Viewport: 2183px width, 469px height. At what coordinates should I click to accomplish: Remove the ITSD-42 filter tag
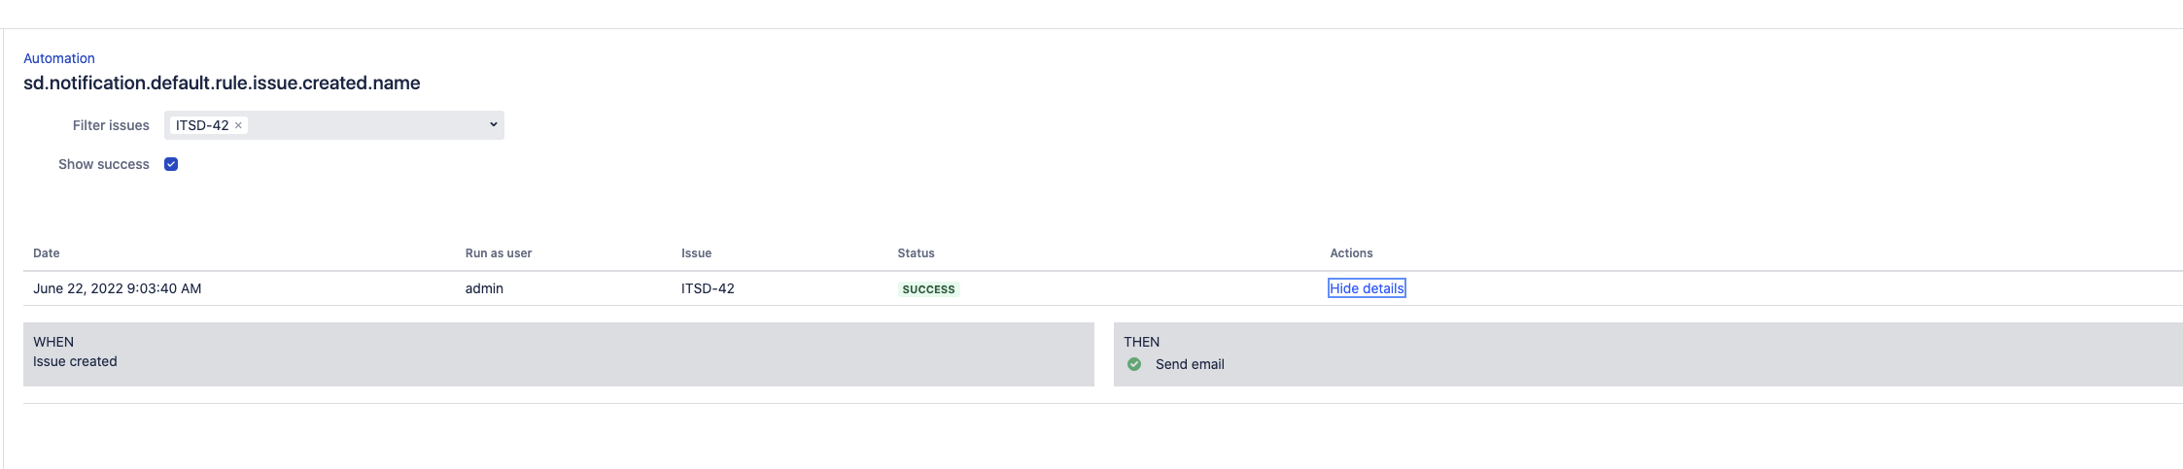coord(238,125)
